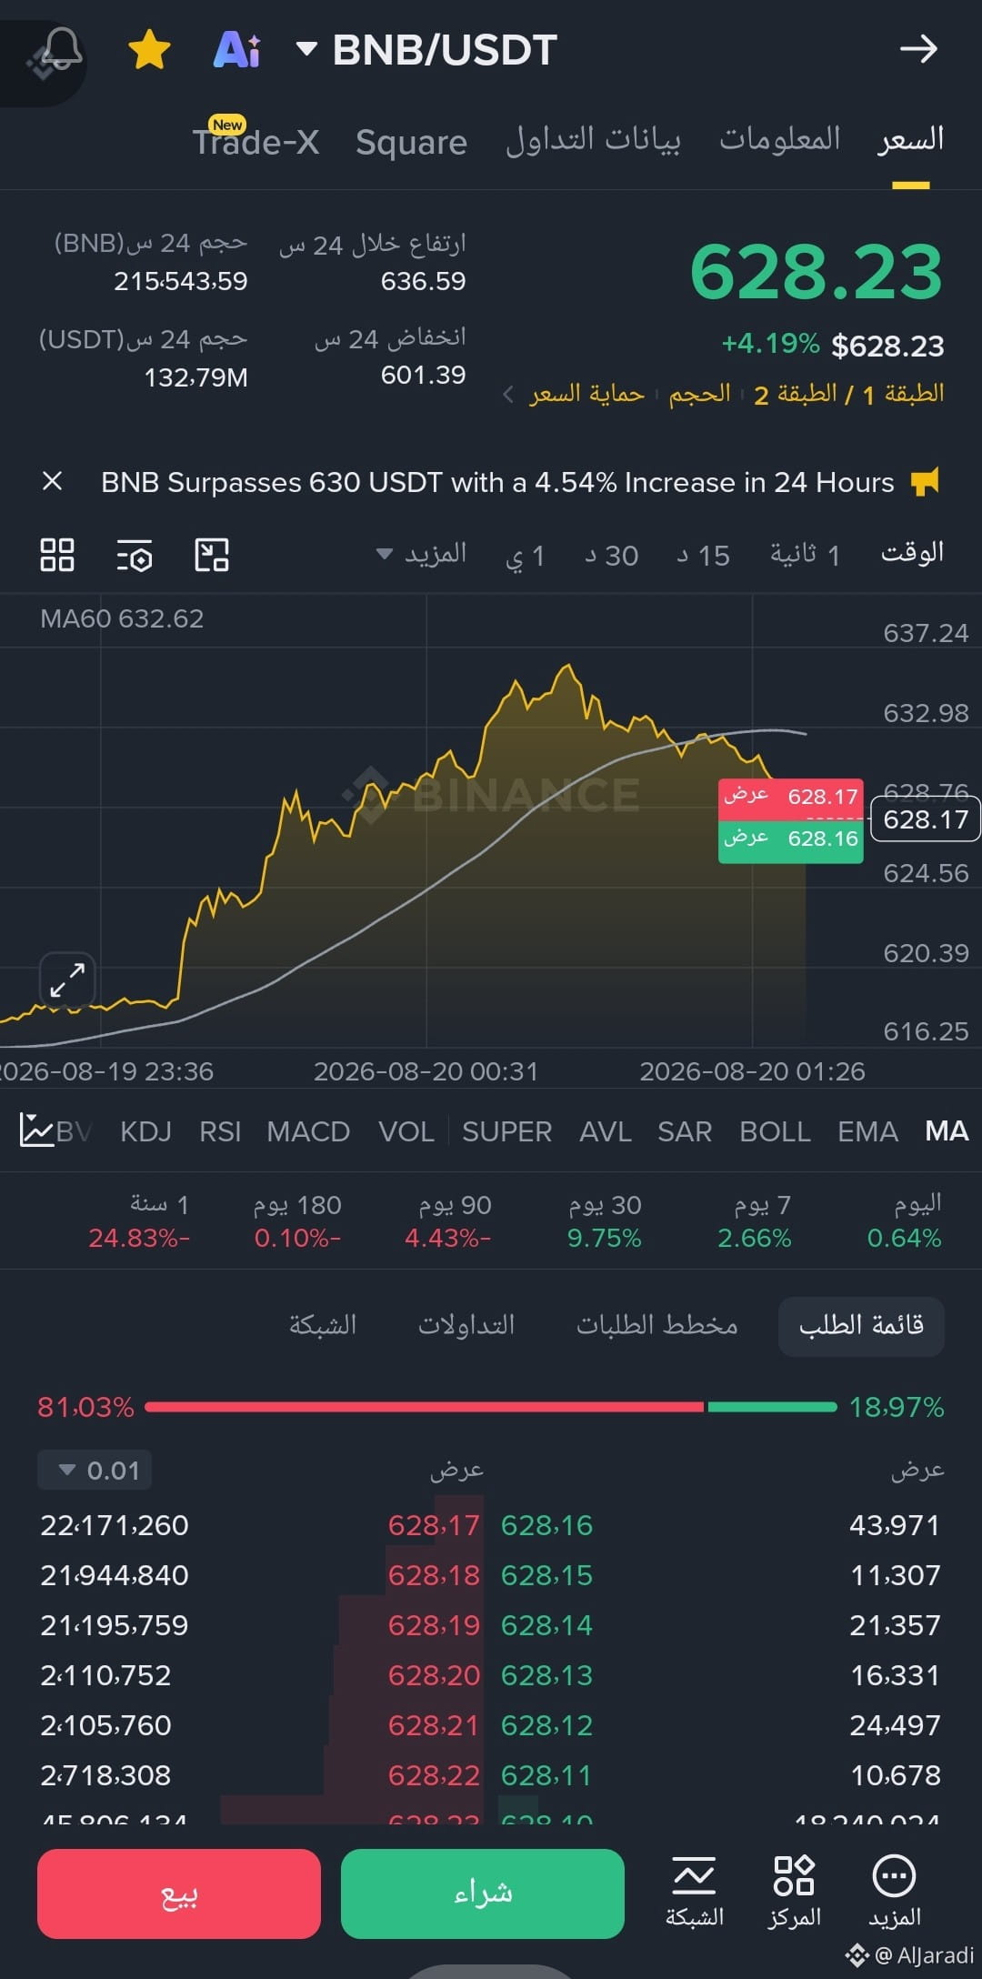982x1979 pixels.
Task: Tap the red بيع sell button
Action: pos(179,1894)
